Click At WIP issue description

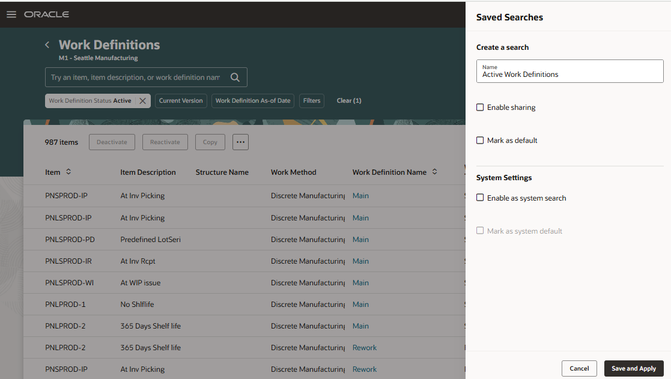pyautogui.click(x=141, y=283)
